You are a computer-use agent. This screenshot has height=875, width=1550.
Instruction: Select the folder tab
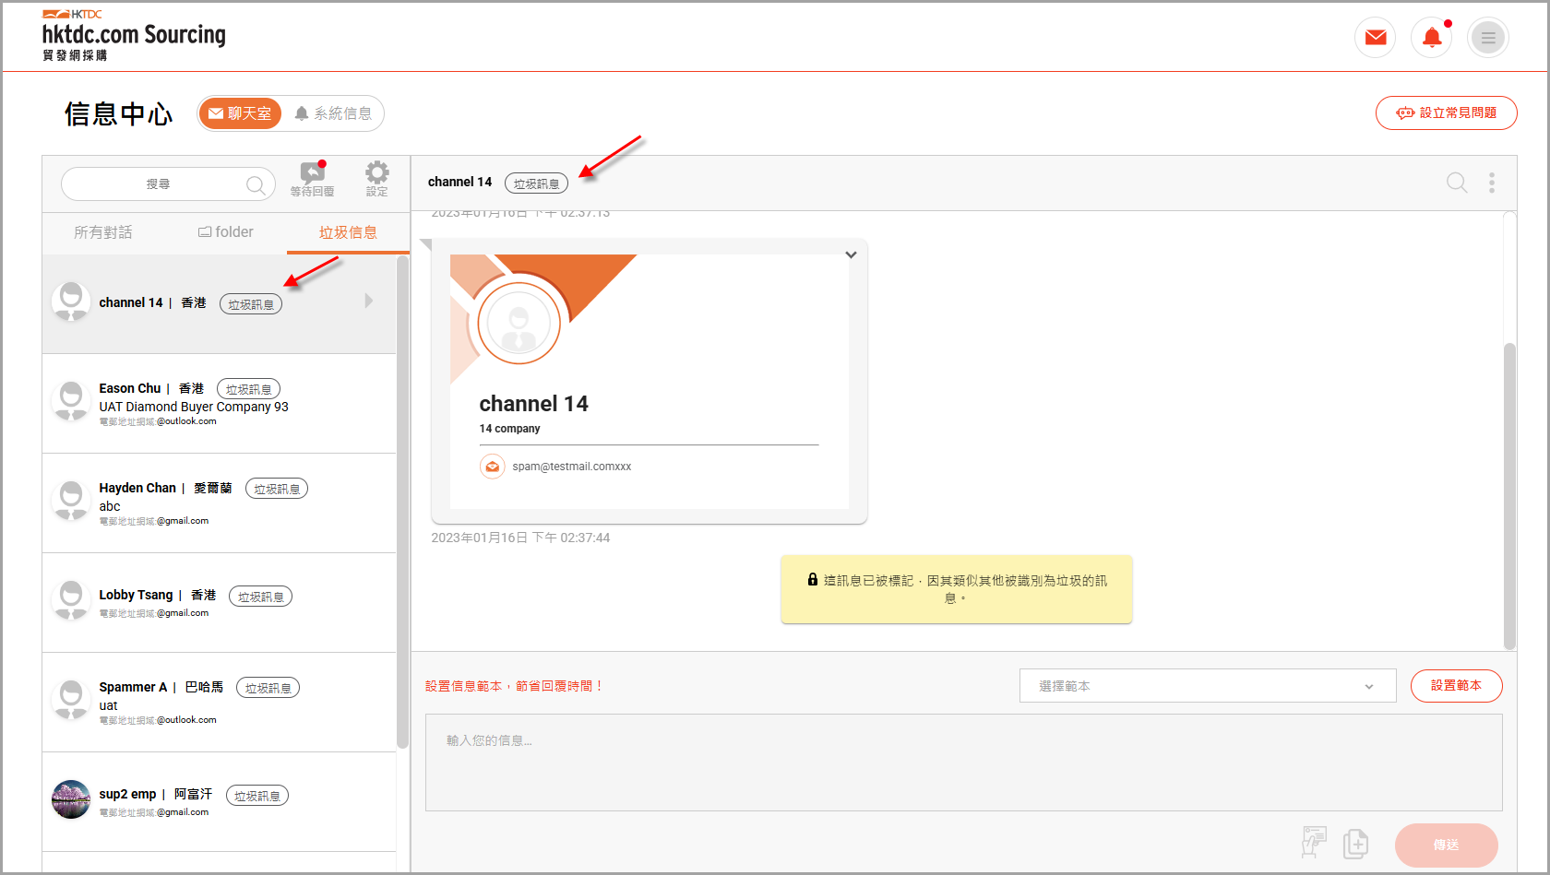coord(226,232)
